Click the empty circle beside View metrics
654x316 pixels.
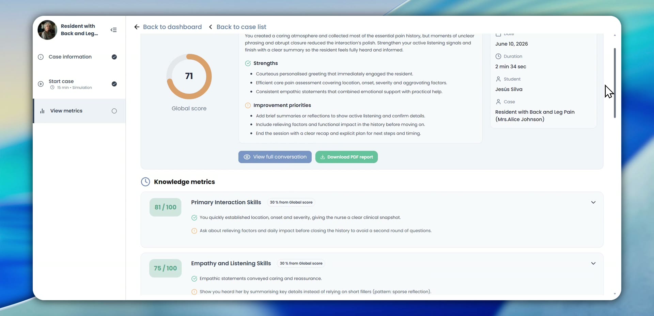pos(114,111)
